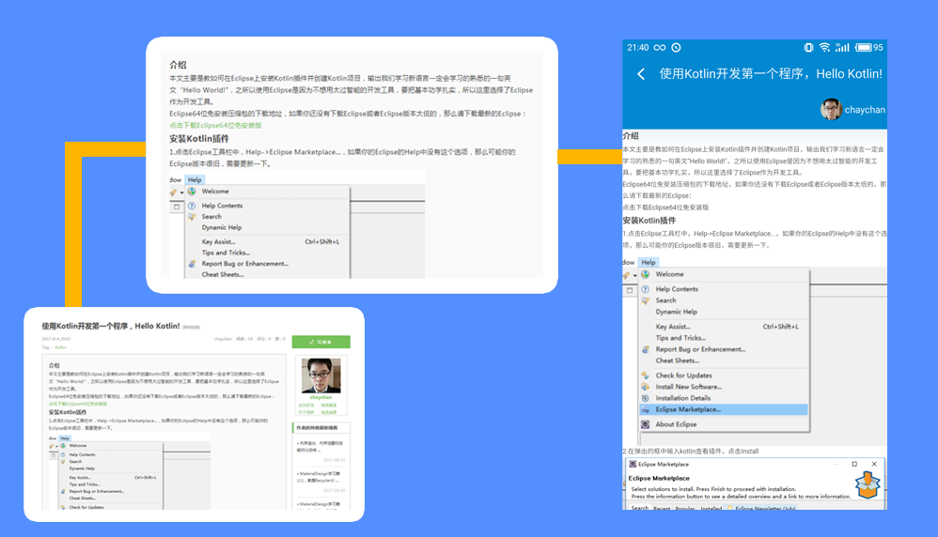Tap the vibrate mode icon in the phone status bar
The image size is (938, 537).
[809, 48]
